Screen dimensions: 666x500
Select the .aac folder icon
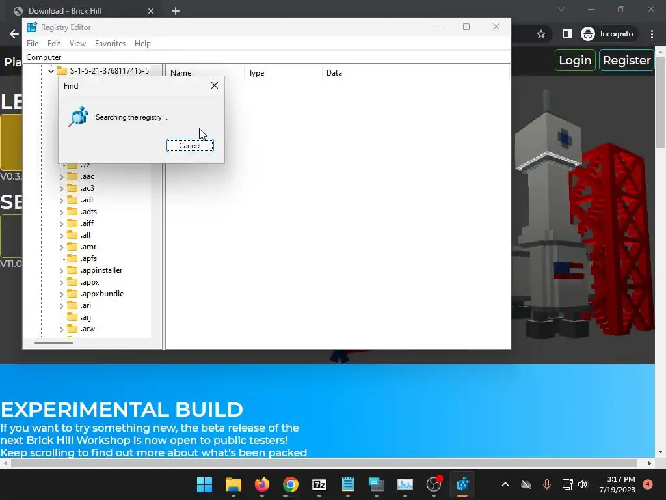[72, 176]
